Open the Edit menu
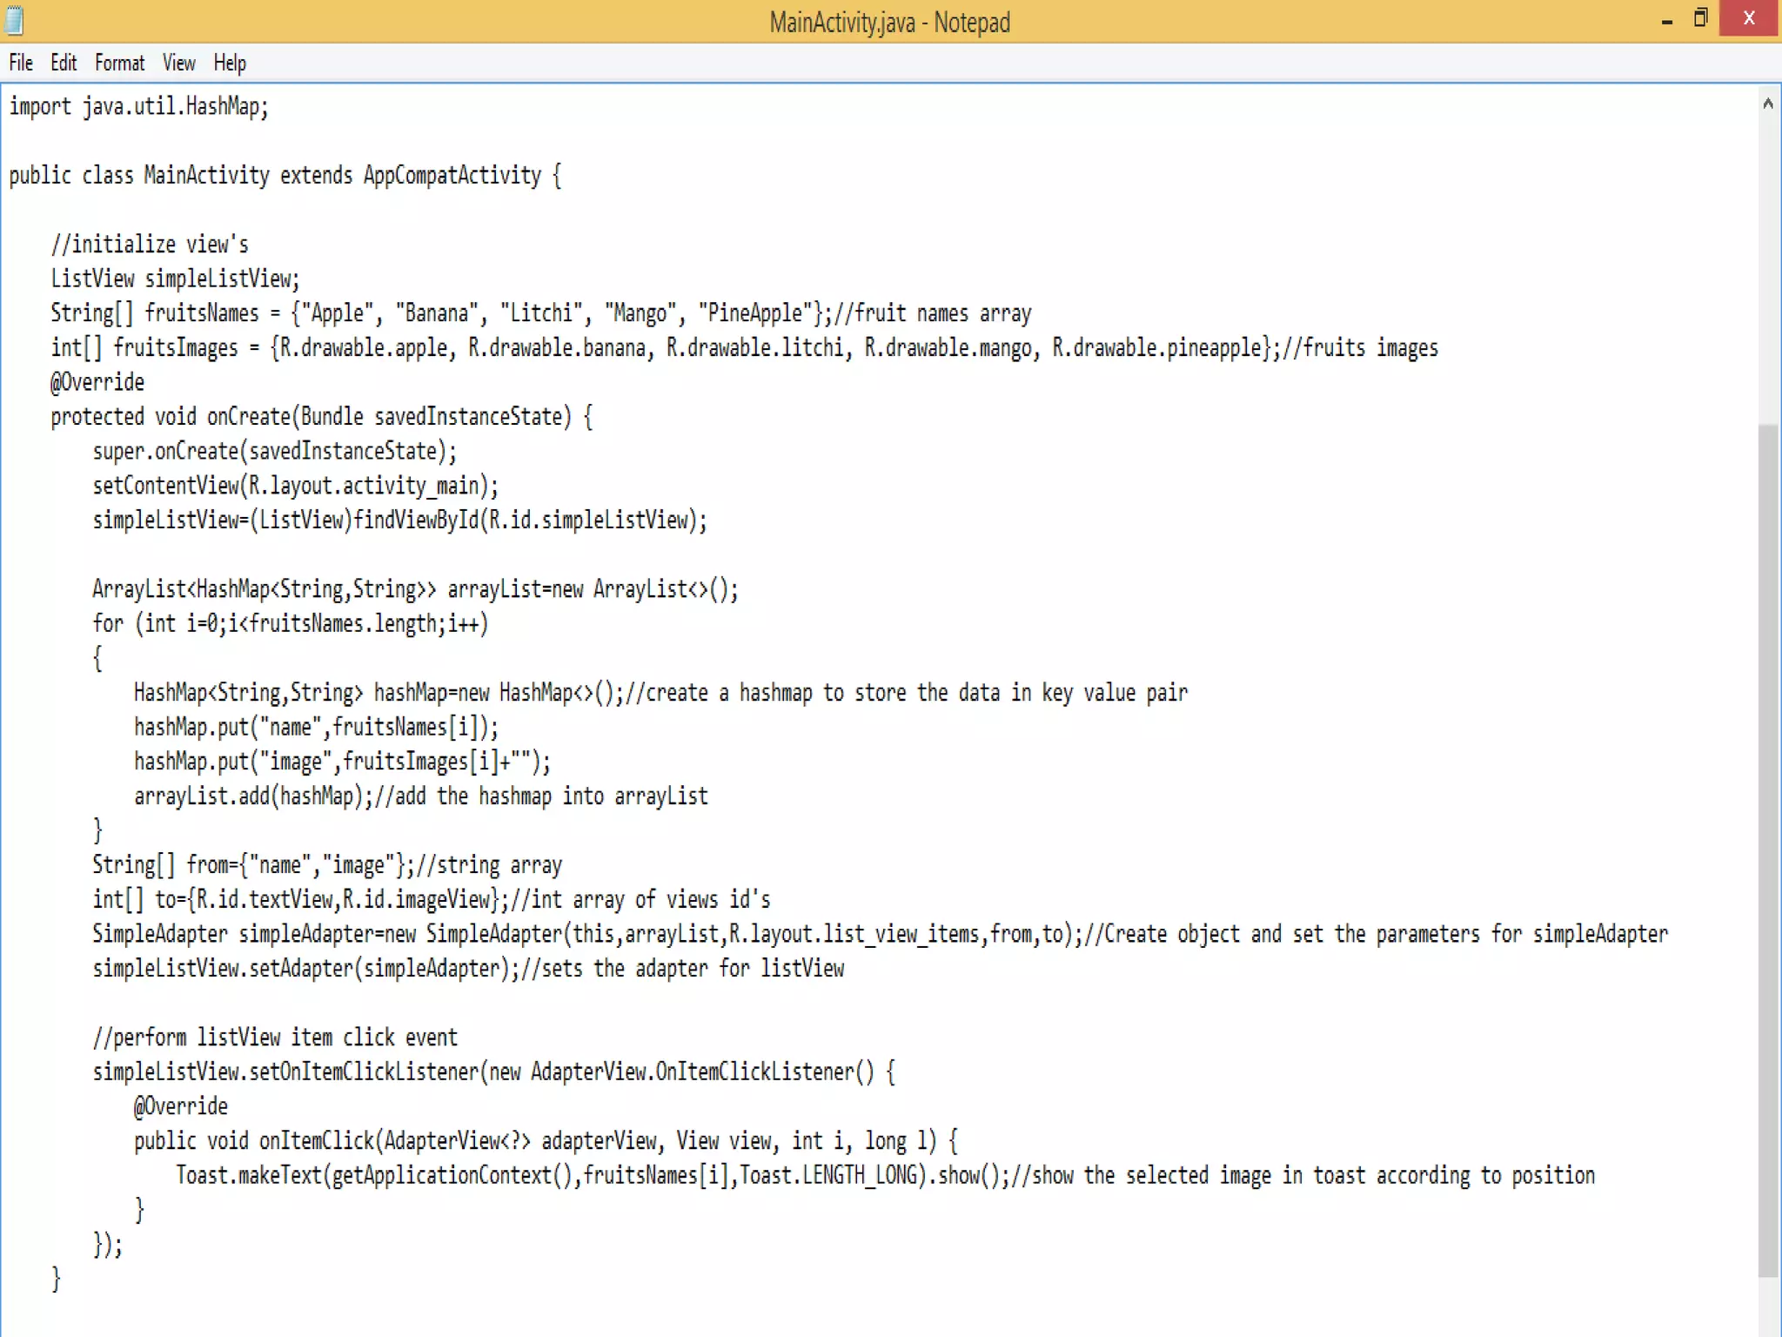 pyautogui.click(x=64, y=63)
